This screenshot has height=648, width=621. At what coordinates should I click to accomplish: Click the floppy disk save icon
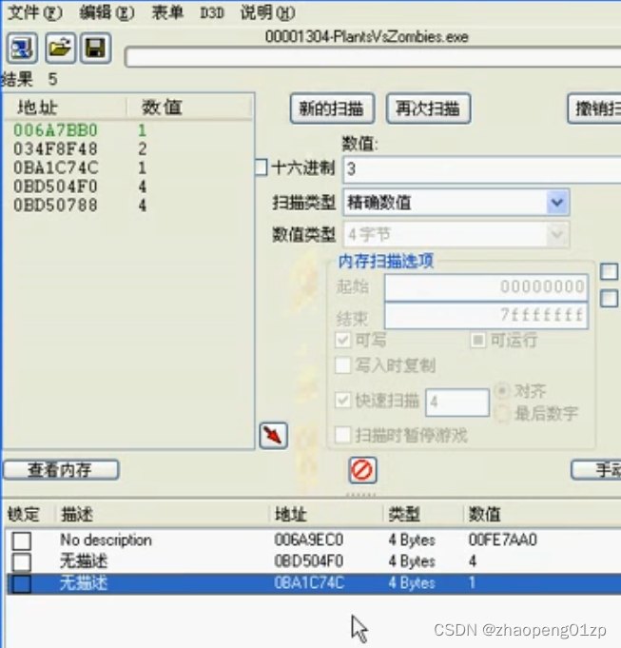tap(95, 49)
